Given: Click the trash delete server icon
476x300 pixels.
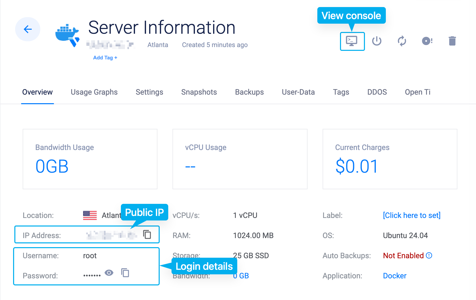Looking at the screenshot, I should pyautogui.click(x=452, y=41).
